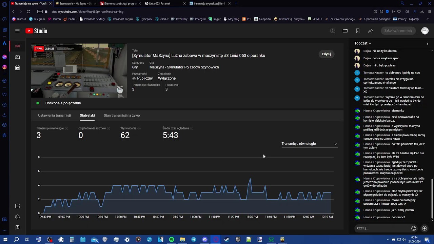Screen dimensions: 434x244
Task: Open the external link icon in sidebar
Action: pos(17,206)
